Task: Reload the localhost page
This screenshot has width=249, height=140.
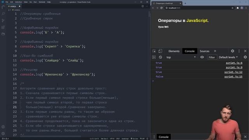Action: 161,8
